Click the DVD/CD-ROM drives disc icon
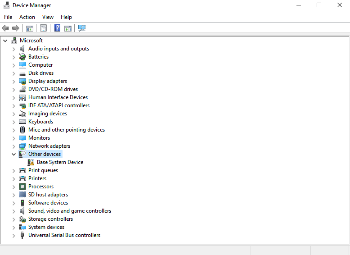 [x=22, y=89]
